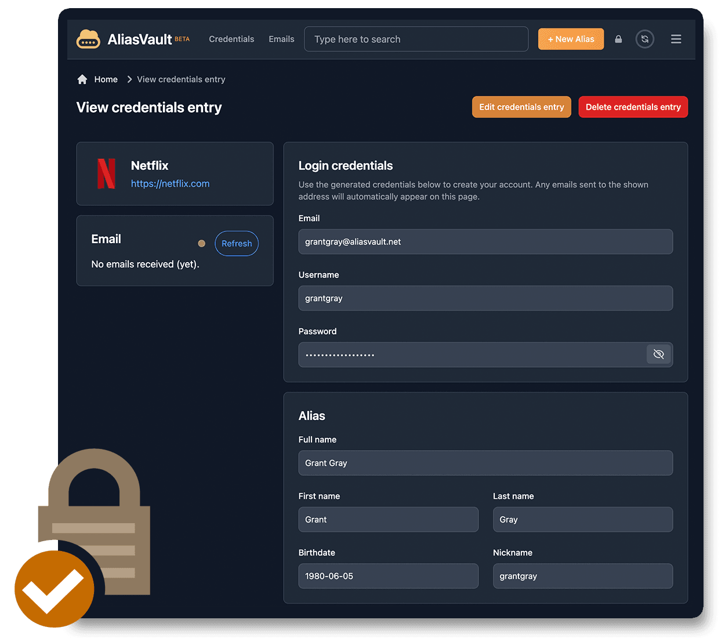The image size is (725, 638).
Task: Click inside the search field
Action: click(416, 39)
